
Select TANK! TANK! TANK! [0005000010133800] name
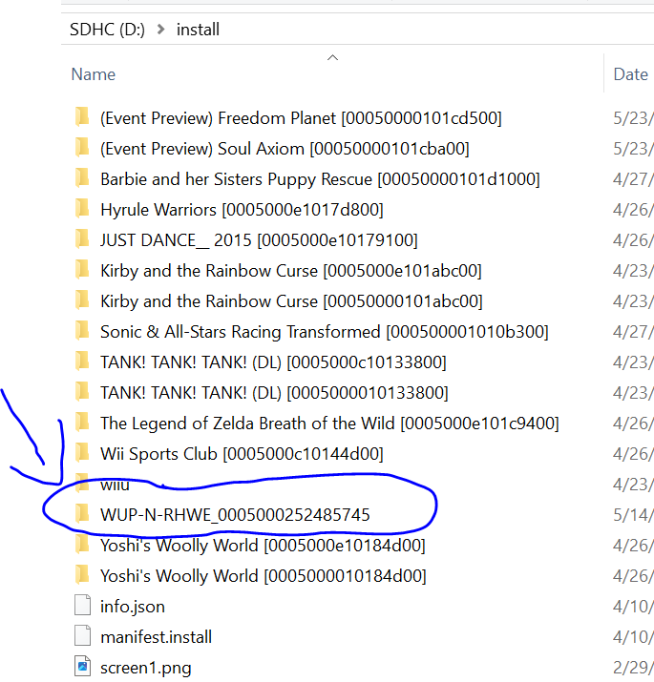(274, 393)
